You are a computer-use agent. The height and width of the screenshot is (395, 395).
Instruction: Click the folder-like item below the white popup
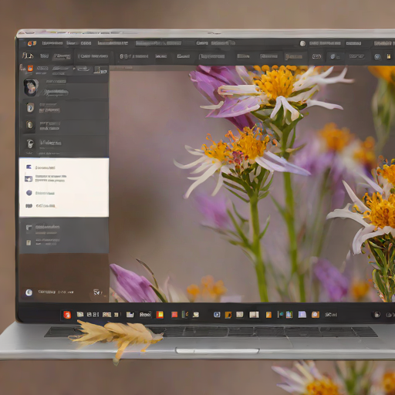tap(64, 229)
